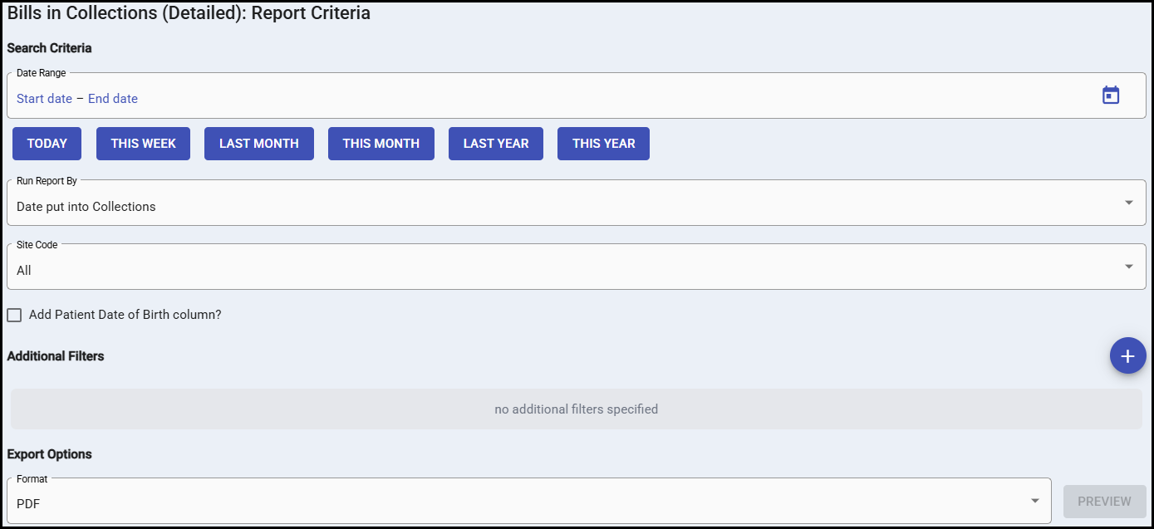Viewport: 1154px width, 529px height.
Task: Apply the THIS YEAR date preset
Action: point(603,144)
